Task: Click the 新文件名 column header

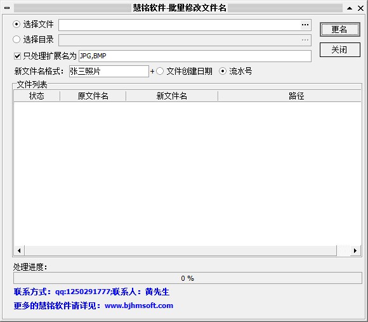Action: (x=172, y=96)
